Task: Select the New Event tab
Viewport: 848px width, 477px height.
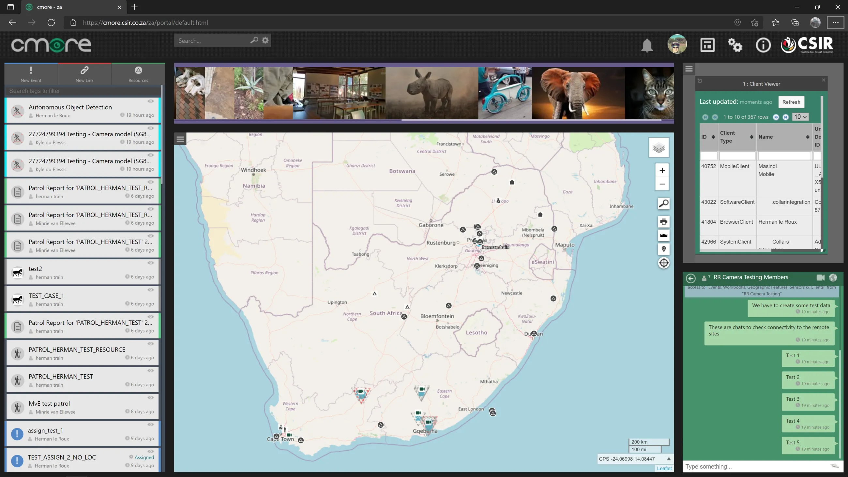Action: 31,74
